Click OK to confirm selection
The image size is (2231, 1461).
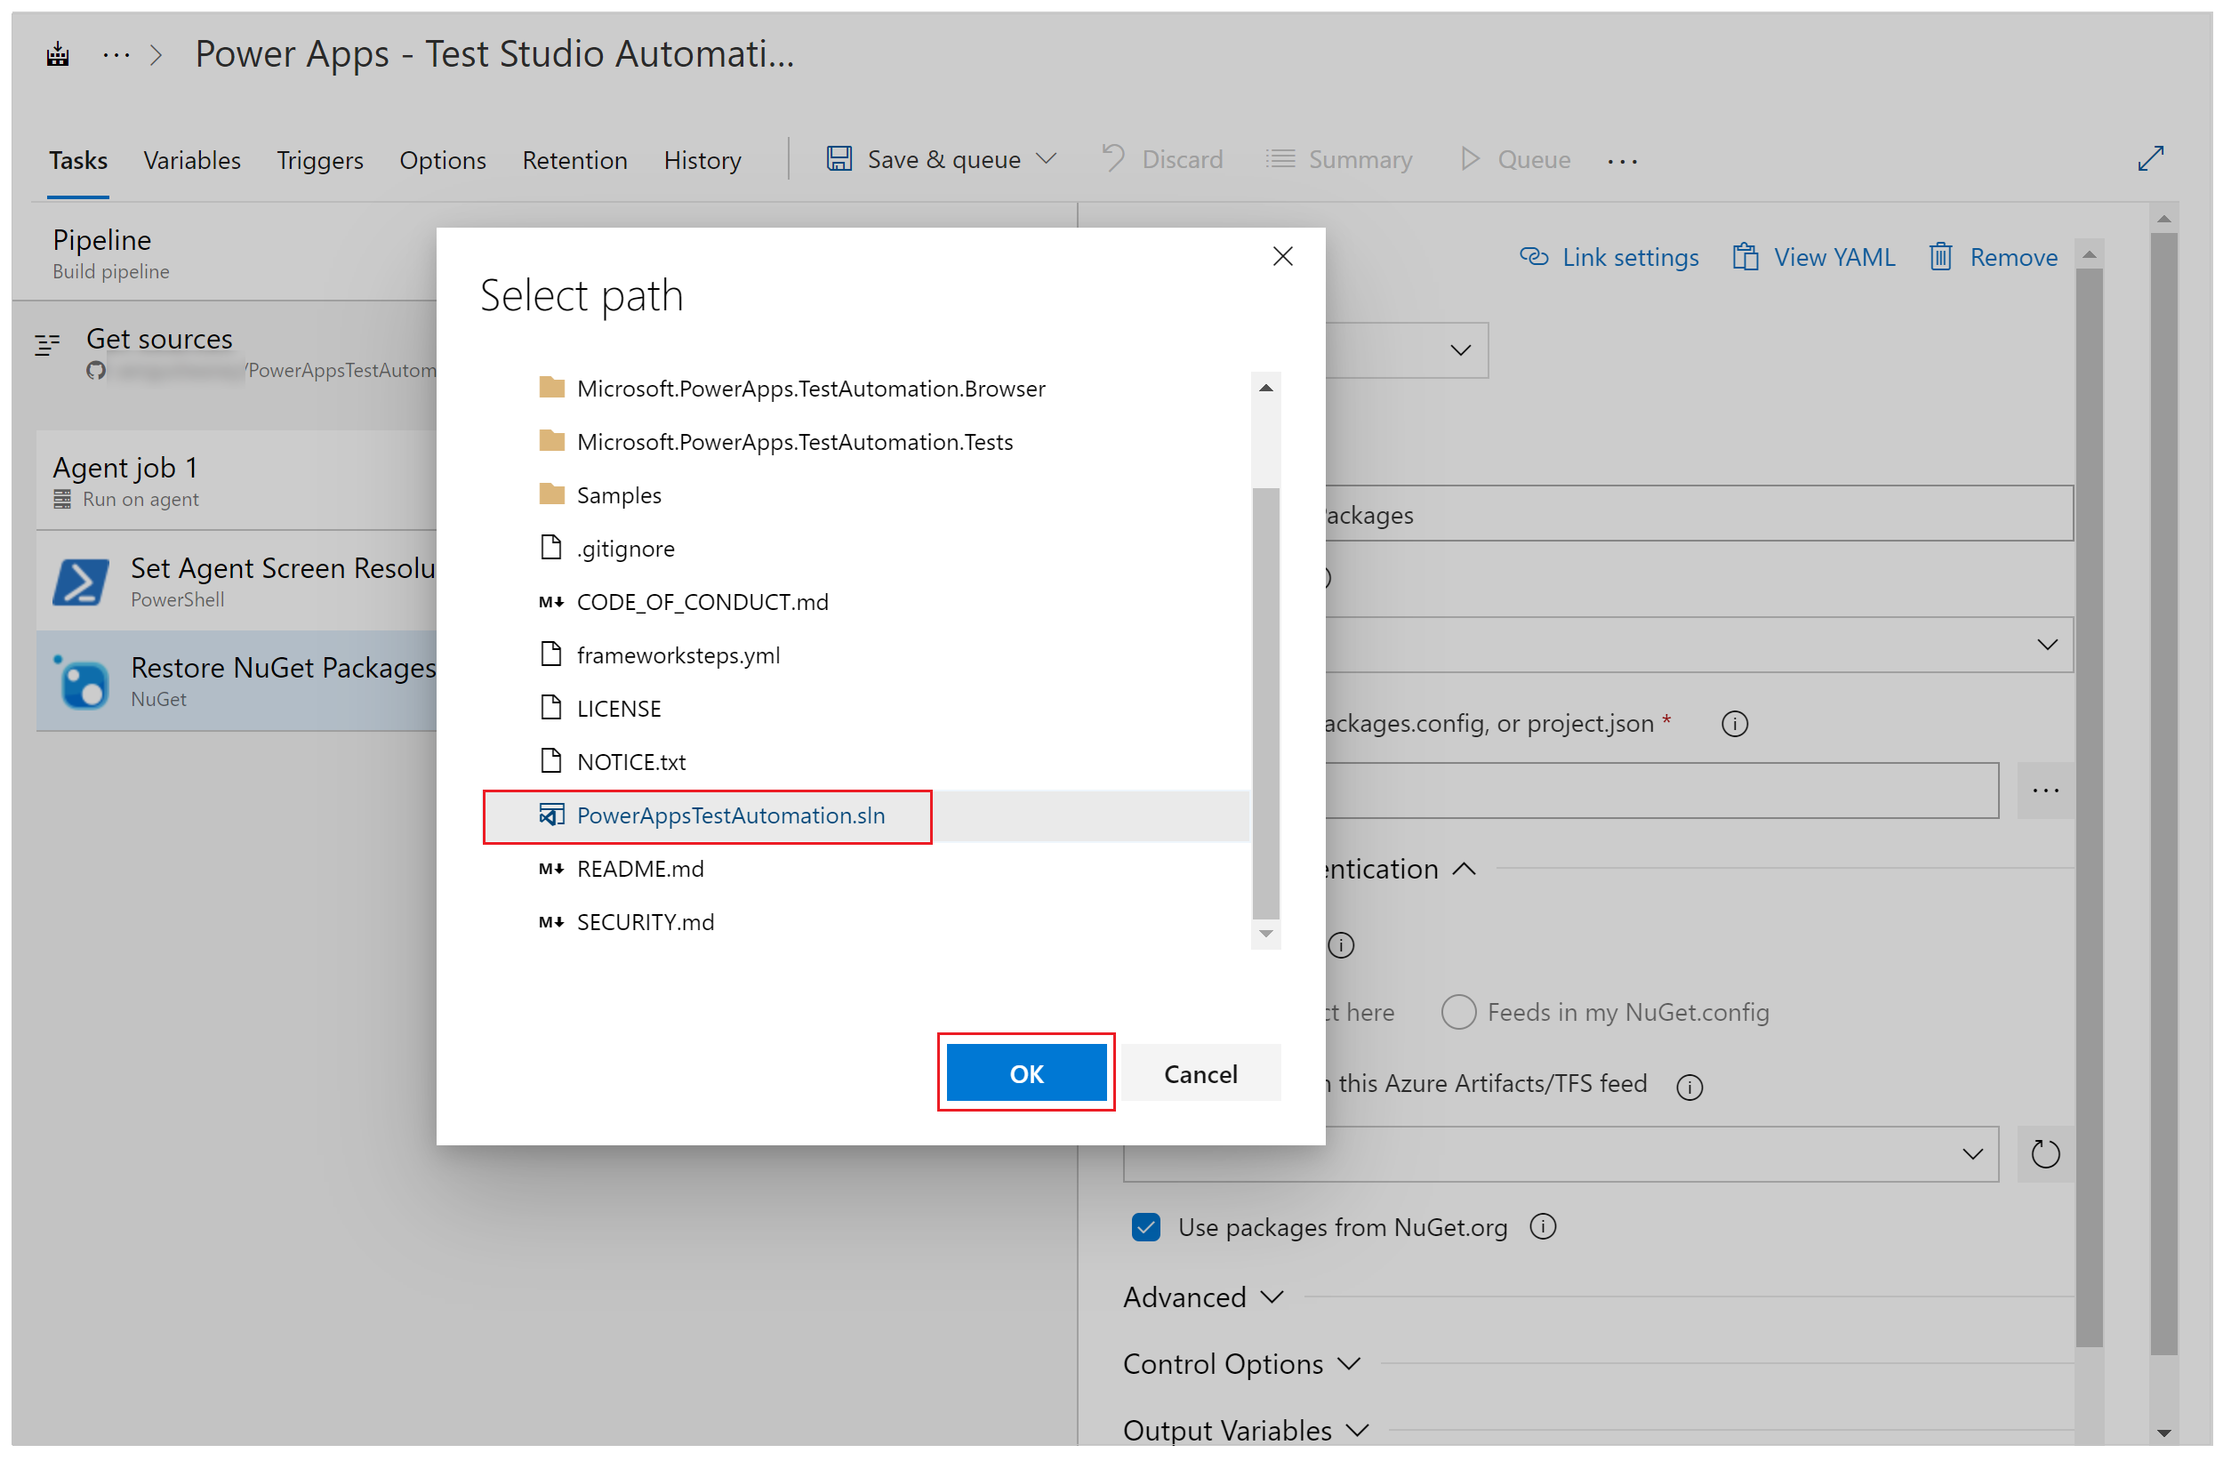tap(1027, 1072)
